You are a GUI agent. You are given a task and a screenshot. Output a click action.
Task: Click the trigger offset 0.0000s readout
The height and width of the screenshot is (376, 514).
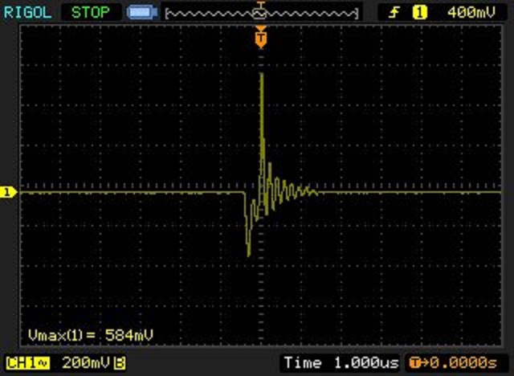453,363
